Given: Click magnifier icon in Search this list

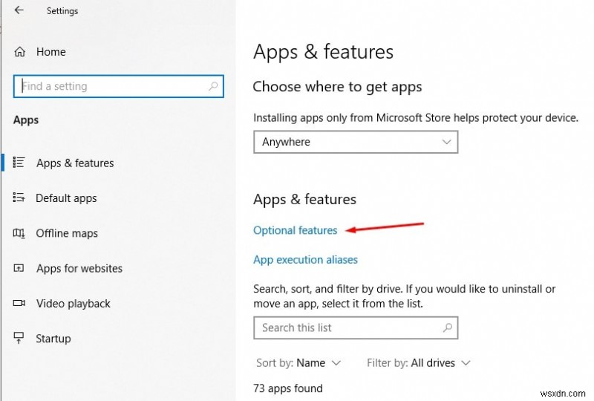Looking at the screenshot, I should point(447,327).
